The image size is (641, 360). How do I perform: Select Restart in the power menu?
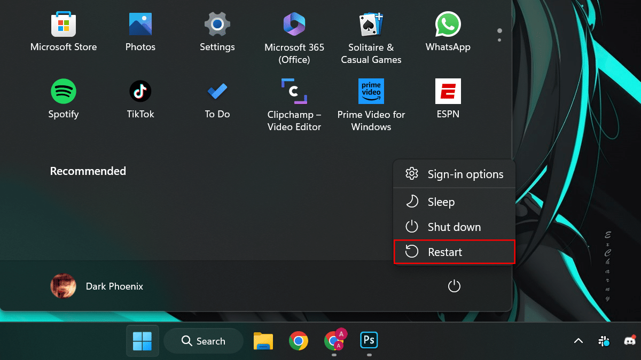pyautogui.click(x=455, y=252)
